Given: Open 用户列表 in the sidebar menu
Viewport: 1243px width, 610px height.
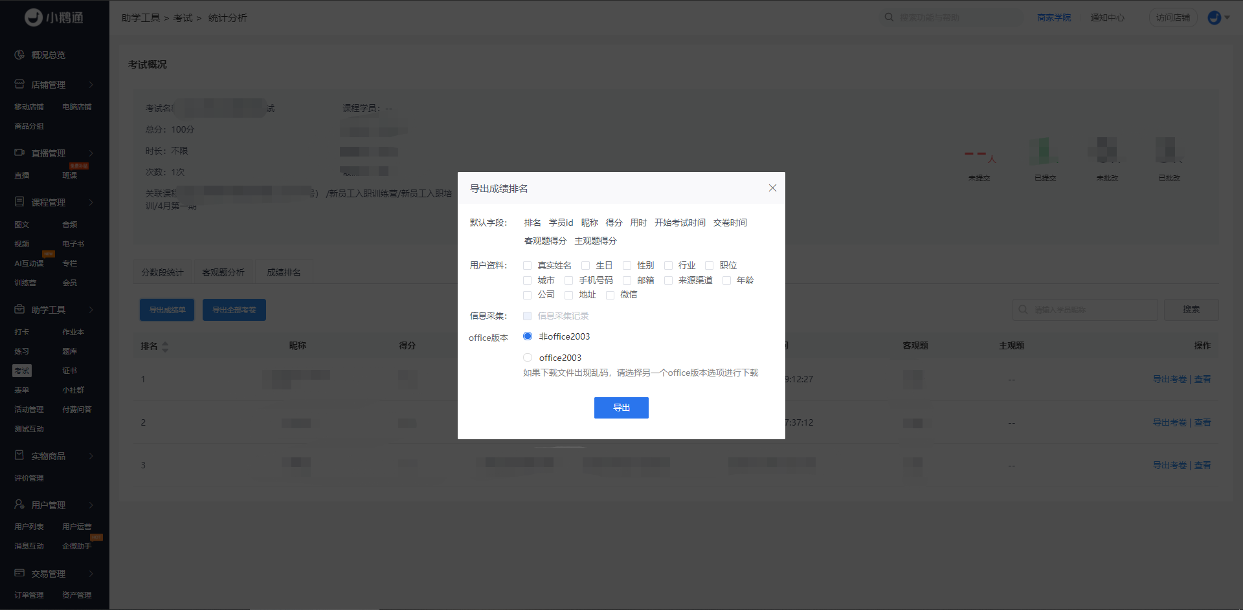Looking at the screenshot, I should (x=29, y=527).
